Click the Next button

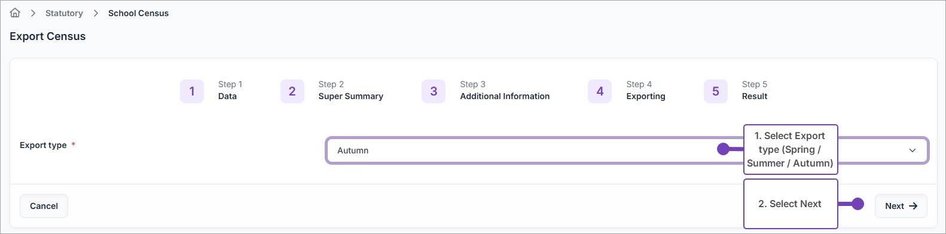(901, 206)
